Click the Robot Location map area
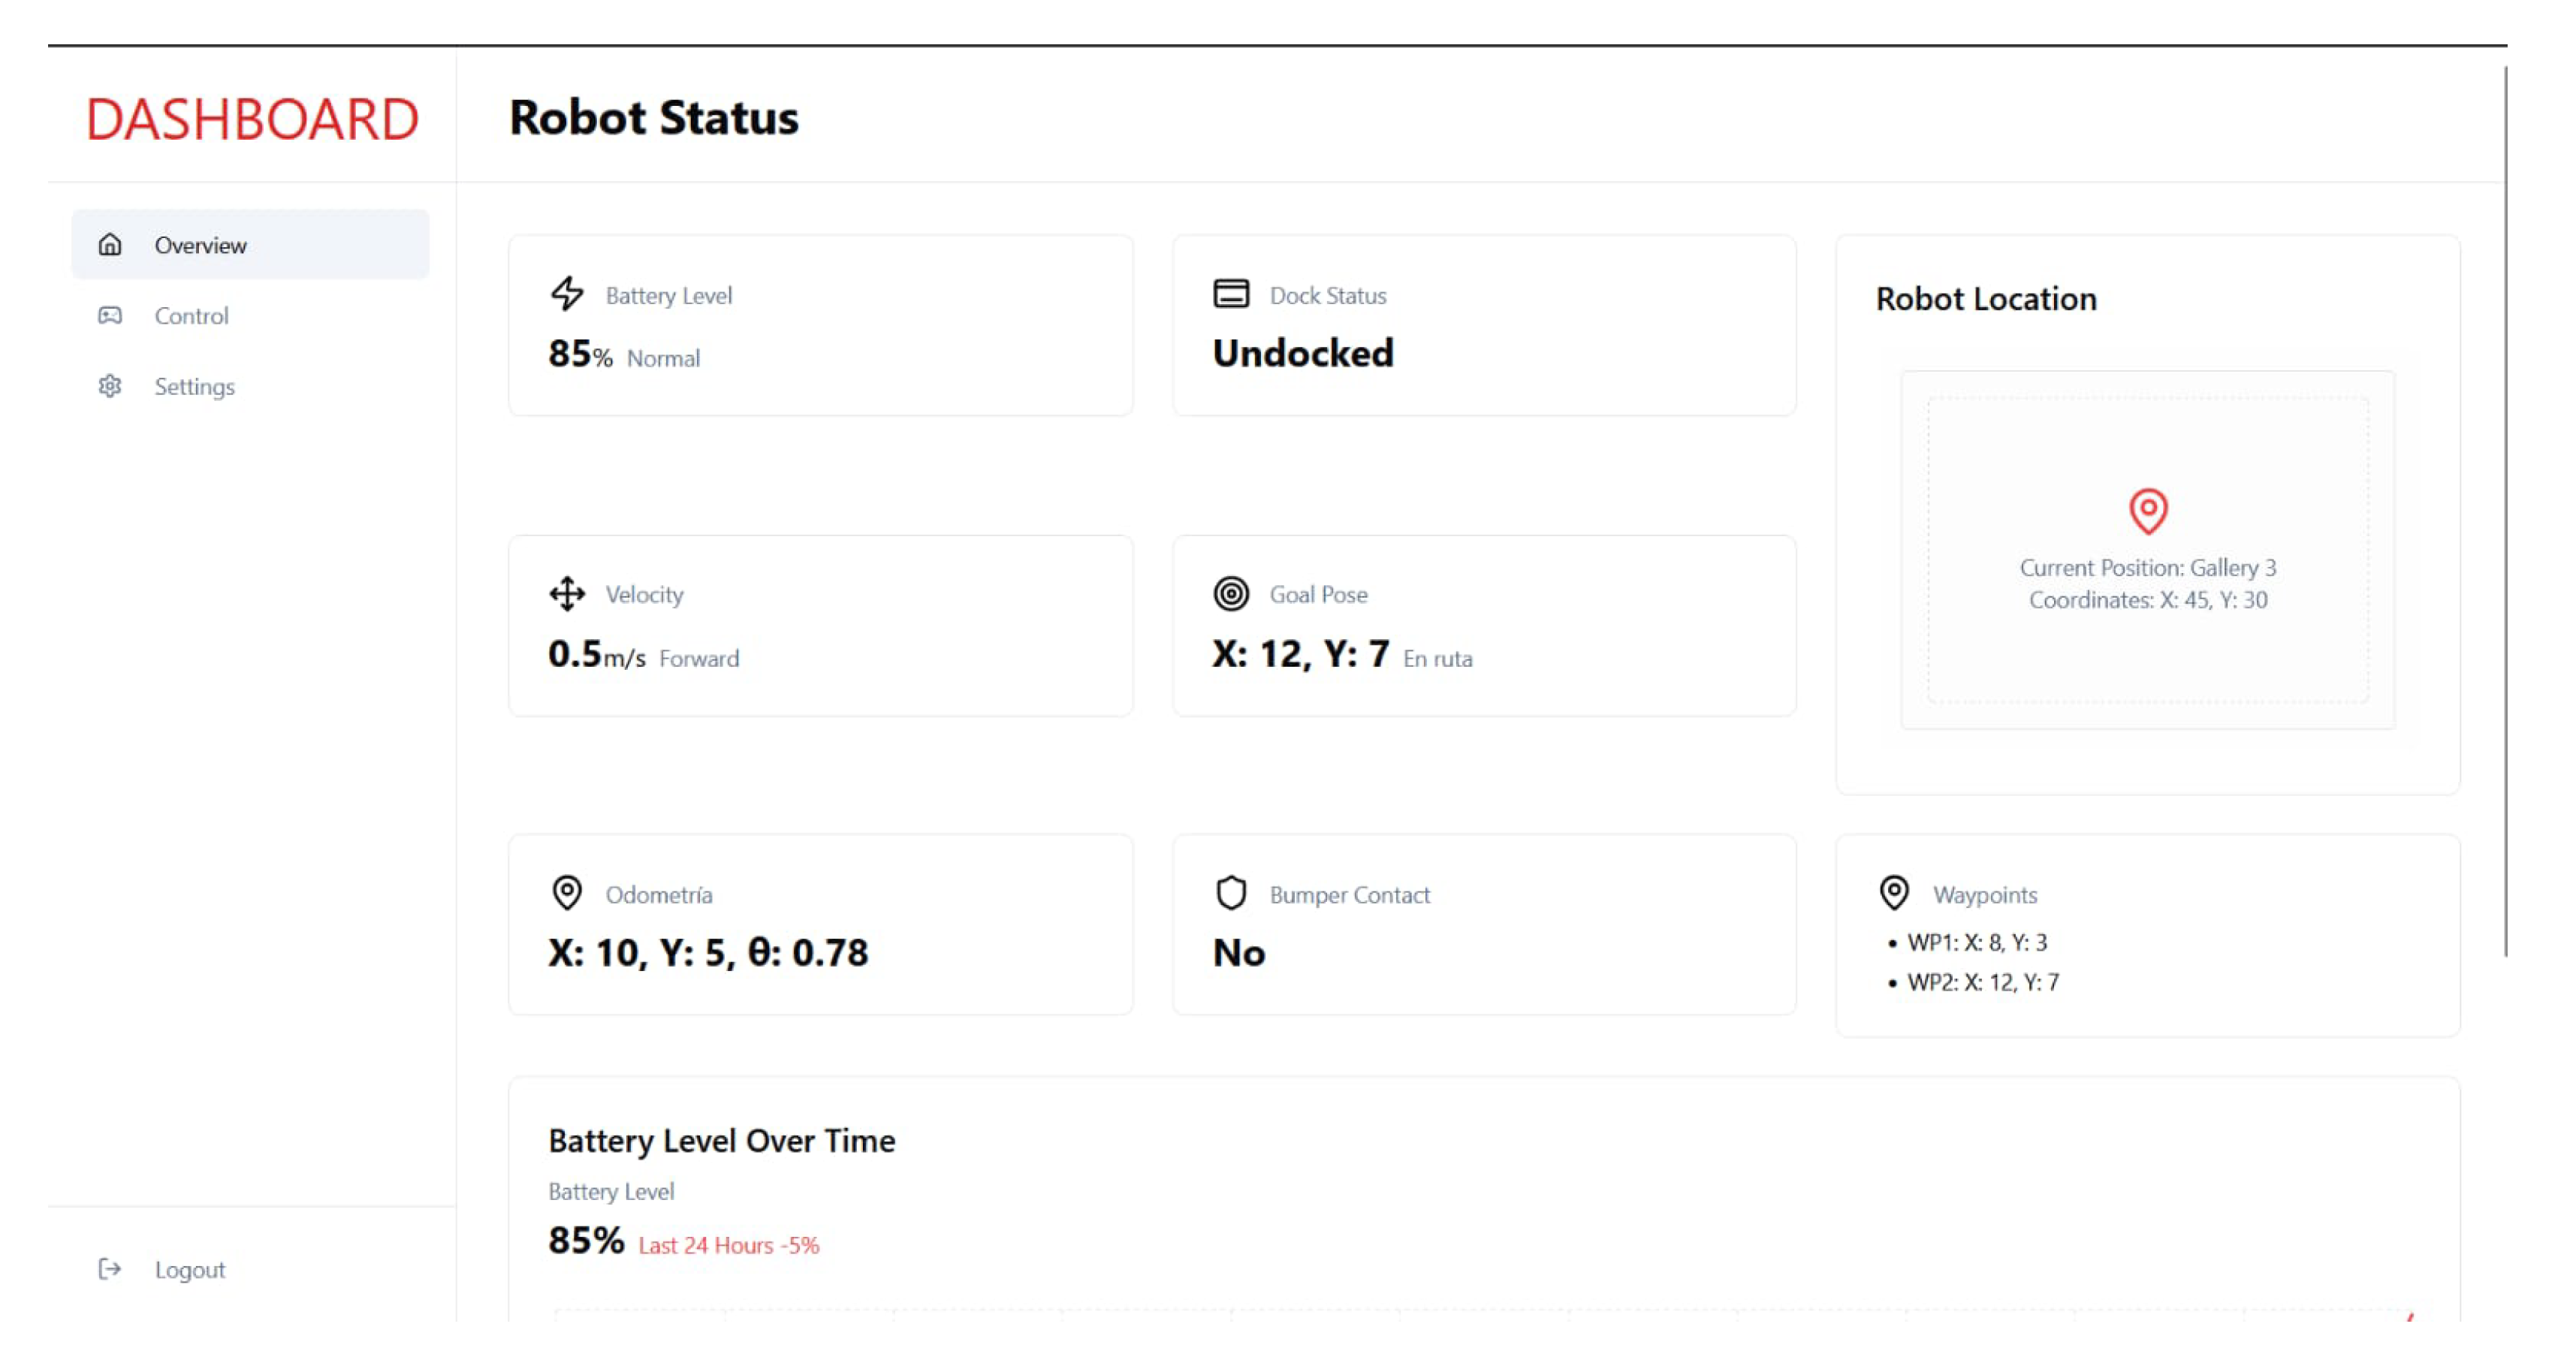This screenshot has height=1360, width=2576. pyautogui.click(x=2147, y=650)
